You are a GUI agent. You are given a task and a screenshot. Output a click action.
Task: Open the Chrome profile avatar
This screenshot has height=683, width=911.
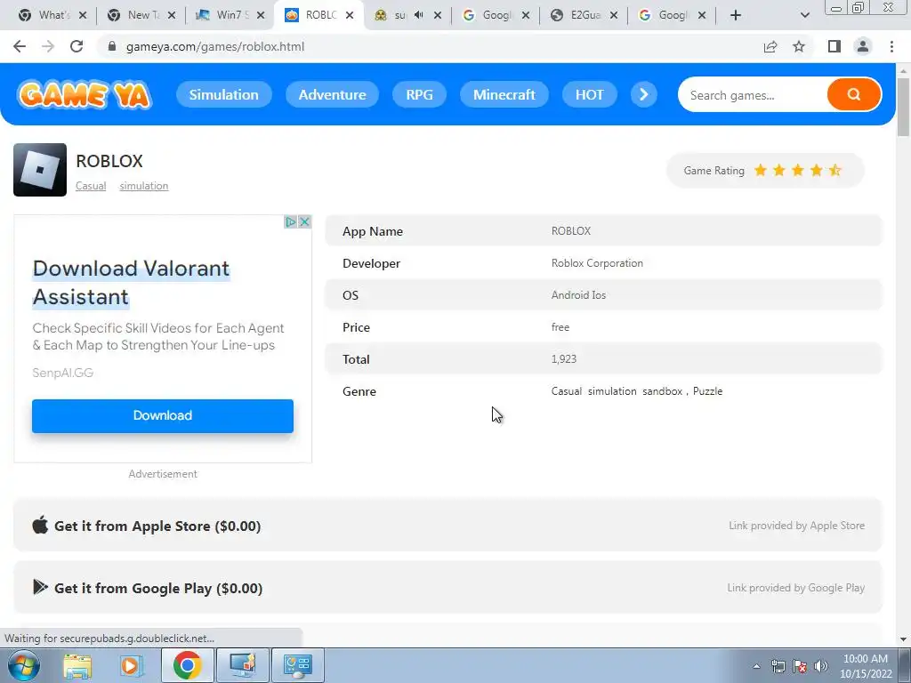tap(863, 46)
